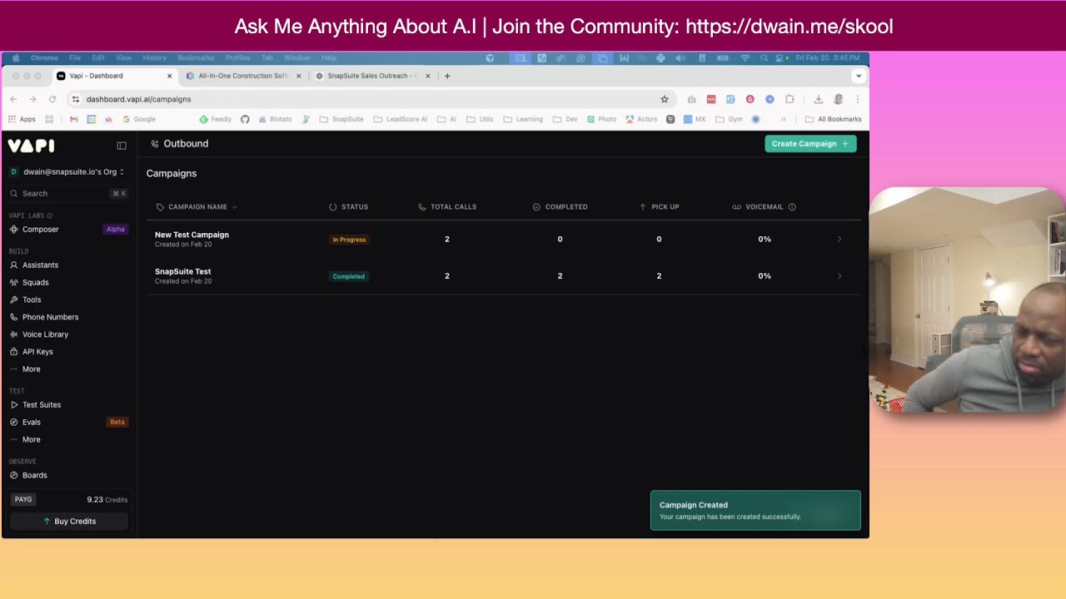Click the In Progress status badge
This screenshot has height=599, width=1066.
[x=349, y=240]
